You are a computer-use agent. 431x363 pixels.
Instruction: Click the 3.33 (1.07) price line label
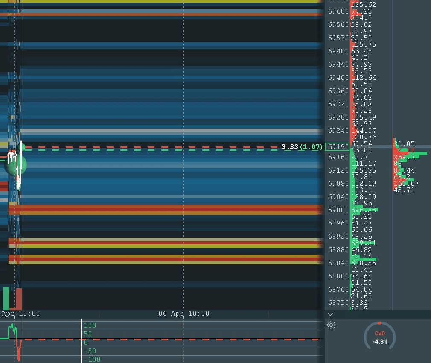pos(302,147)
